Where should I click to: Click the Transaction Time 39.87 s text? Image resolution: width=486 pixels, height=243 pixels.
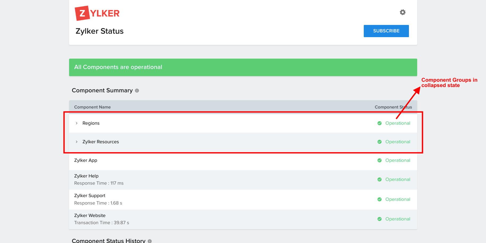coord(102,223)
